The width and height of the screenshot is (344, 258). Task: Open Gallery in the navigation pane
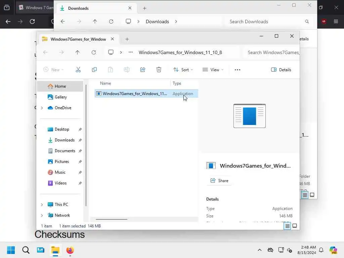[x=60, y=97]
